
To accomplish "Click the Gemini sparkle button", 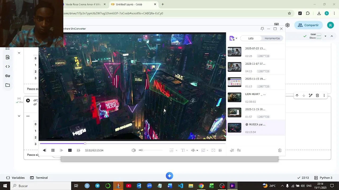I will click(x=169, y=176).
